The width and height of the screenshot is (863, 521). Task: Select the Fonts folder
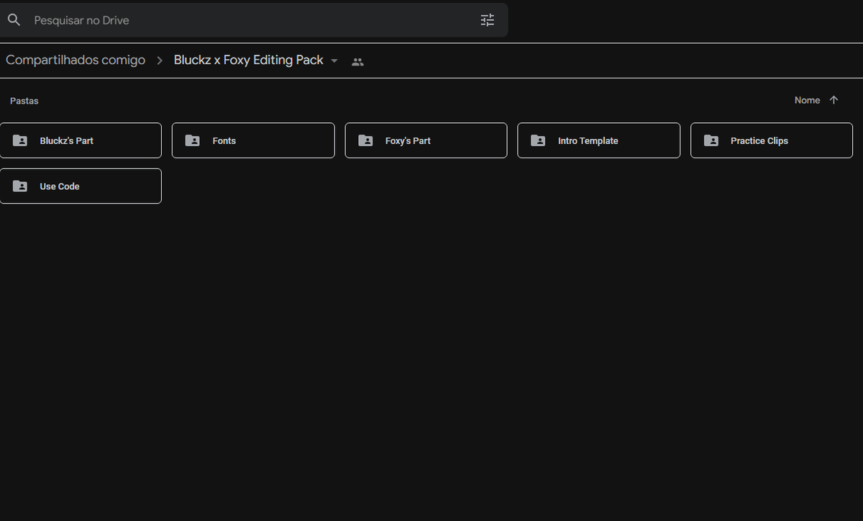pyautogui.click(x=253, y=140)
